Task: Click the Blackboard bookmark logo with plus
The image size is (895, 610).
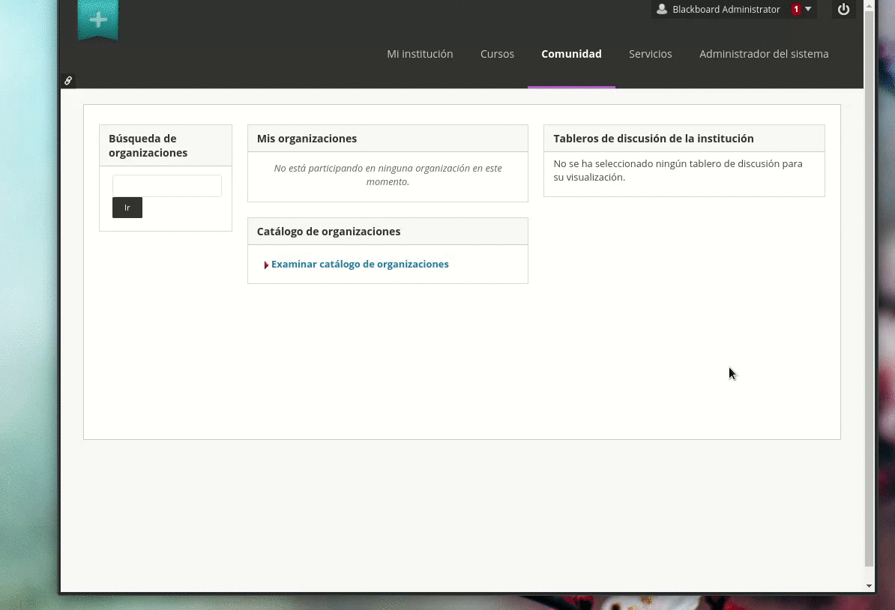Action: 97,20
